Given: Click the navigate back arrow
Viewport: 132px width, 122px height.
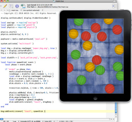Looking at the screenshot, I should 1,10.
